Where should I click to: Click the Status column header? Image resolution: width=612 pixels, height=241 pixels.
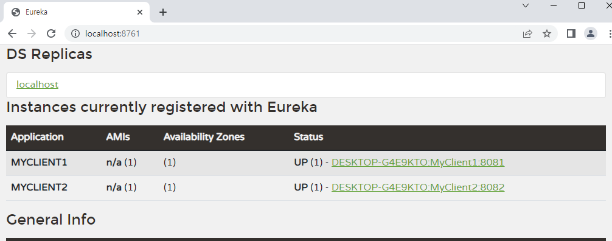pos(308,137)
